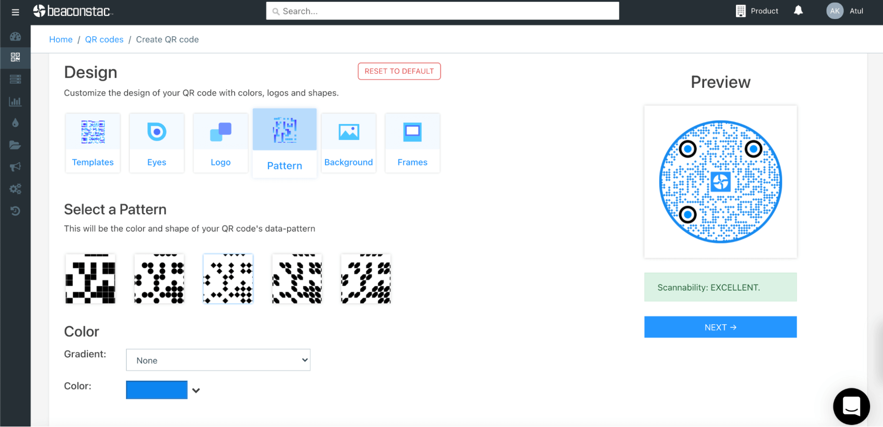Image resolution: width=883 pixels, height=427 pixels.
Task: Click the megaphone campaigns sidebar icon
Action: (x=15, y=167)
